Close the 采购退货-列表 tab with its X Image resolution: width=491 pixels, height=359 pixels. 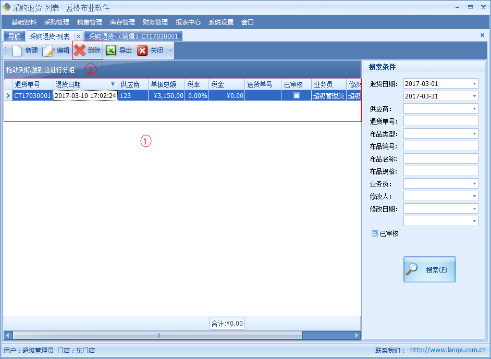click(x=78, y=36)
